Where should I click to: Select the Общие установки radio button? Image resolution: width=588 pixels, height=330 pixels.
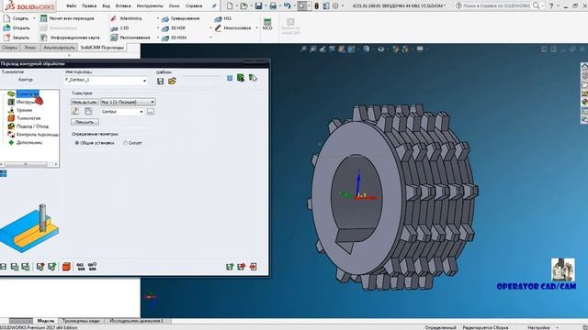[x=76, y=143]
